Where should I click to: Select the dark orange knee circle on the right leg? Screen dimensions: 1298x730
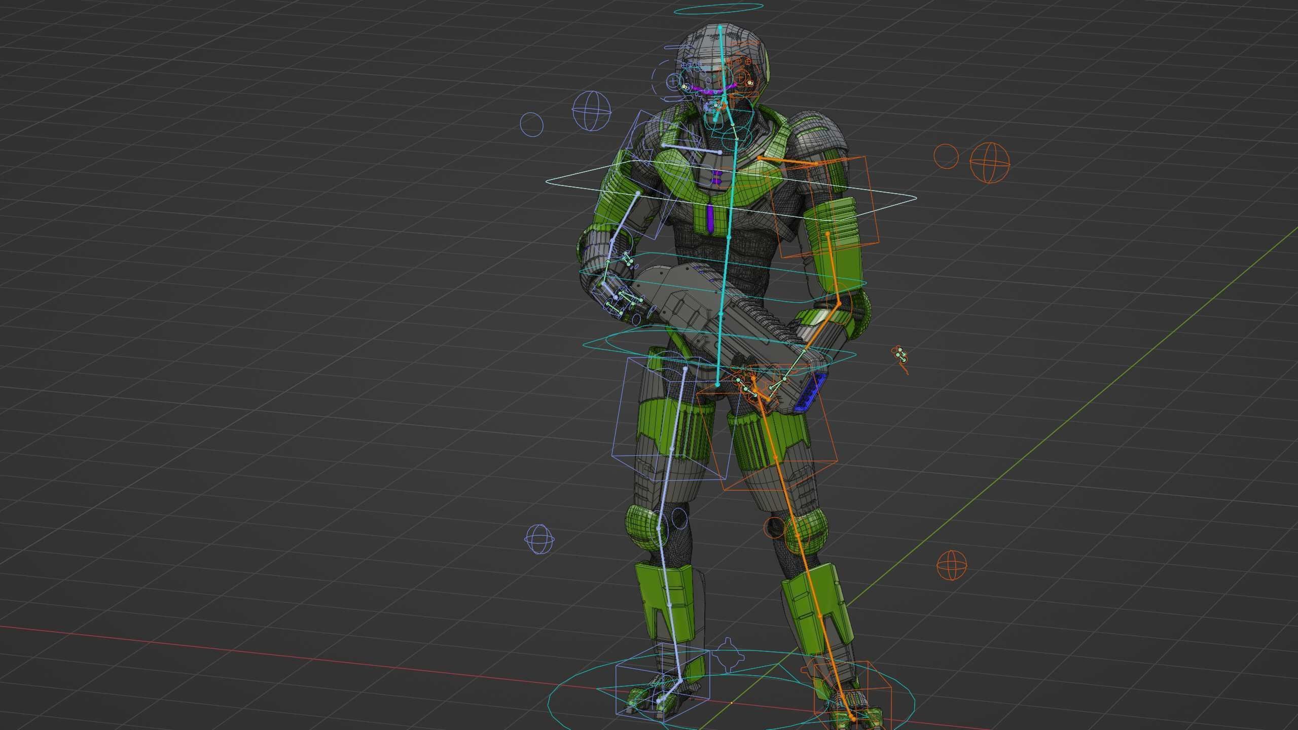click(x=774, y=527)
